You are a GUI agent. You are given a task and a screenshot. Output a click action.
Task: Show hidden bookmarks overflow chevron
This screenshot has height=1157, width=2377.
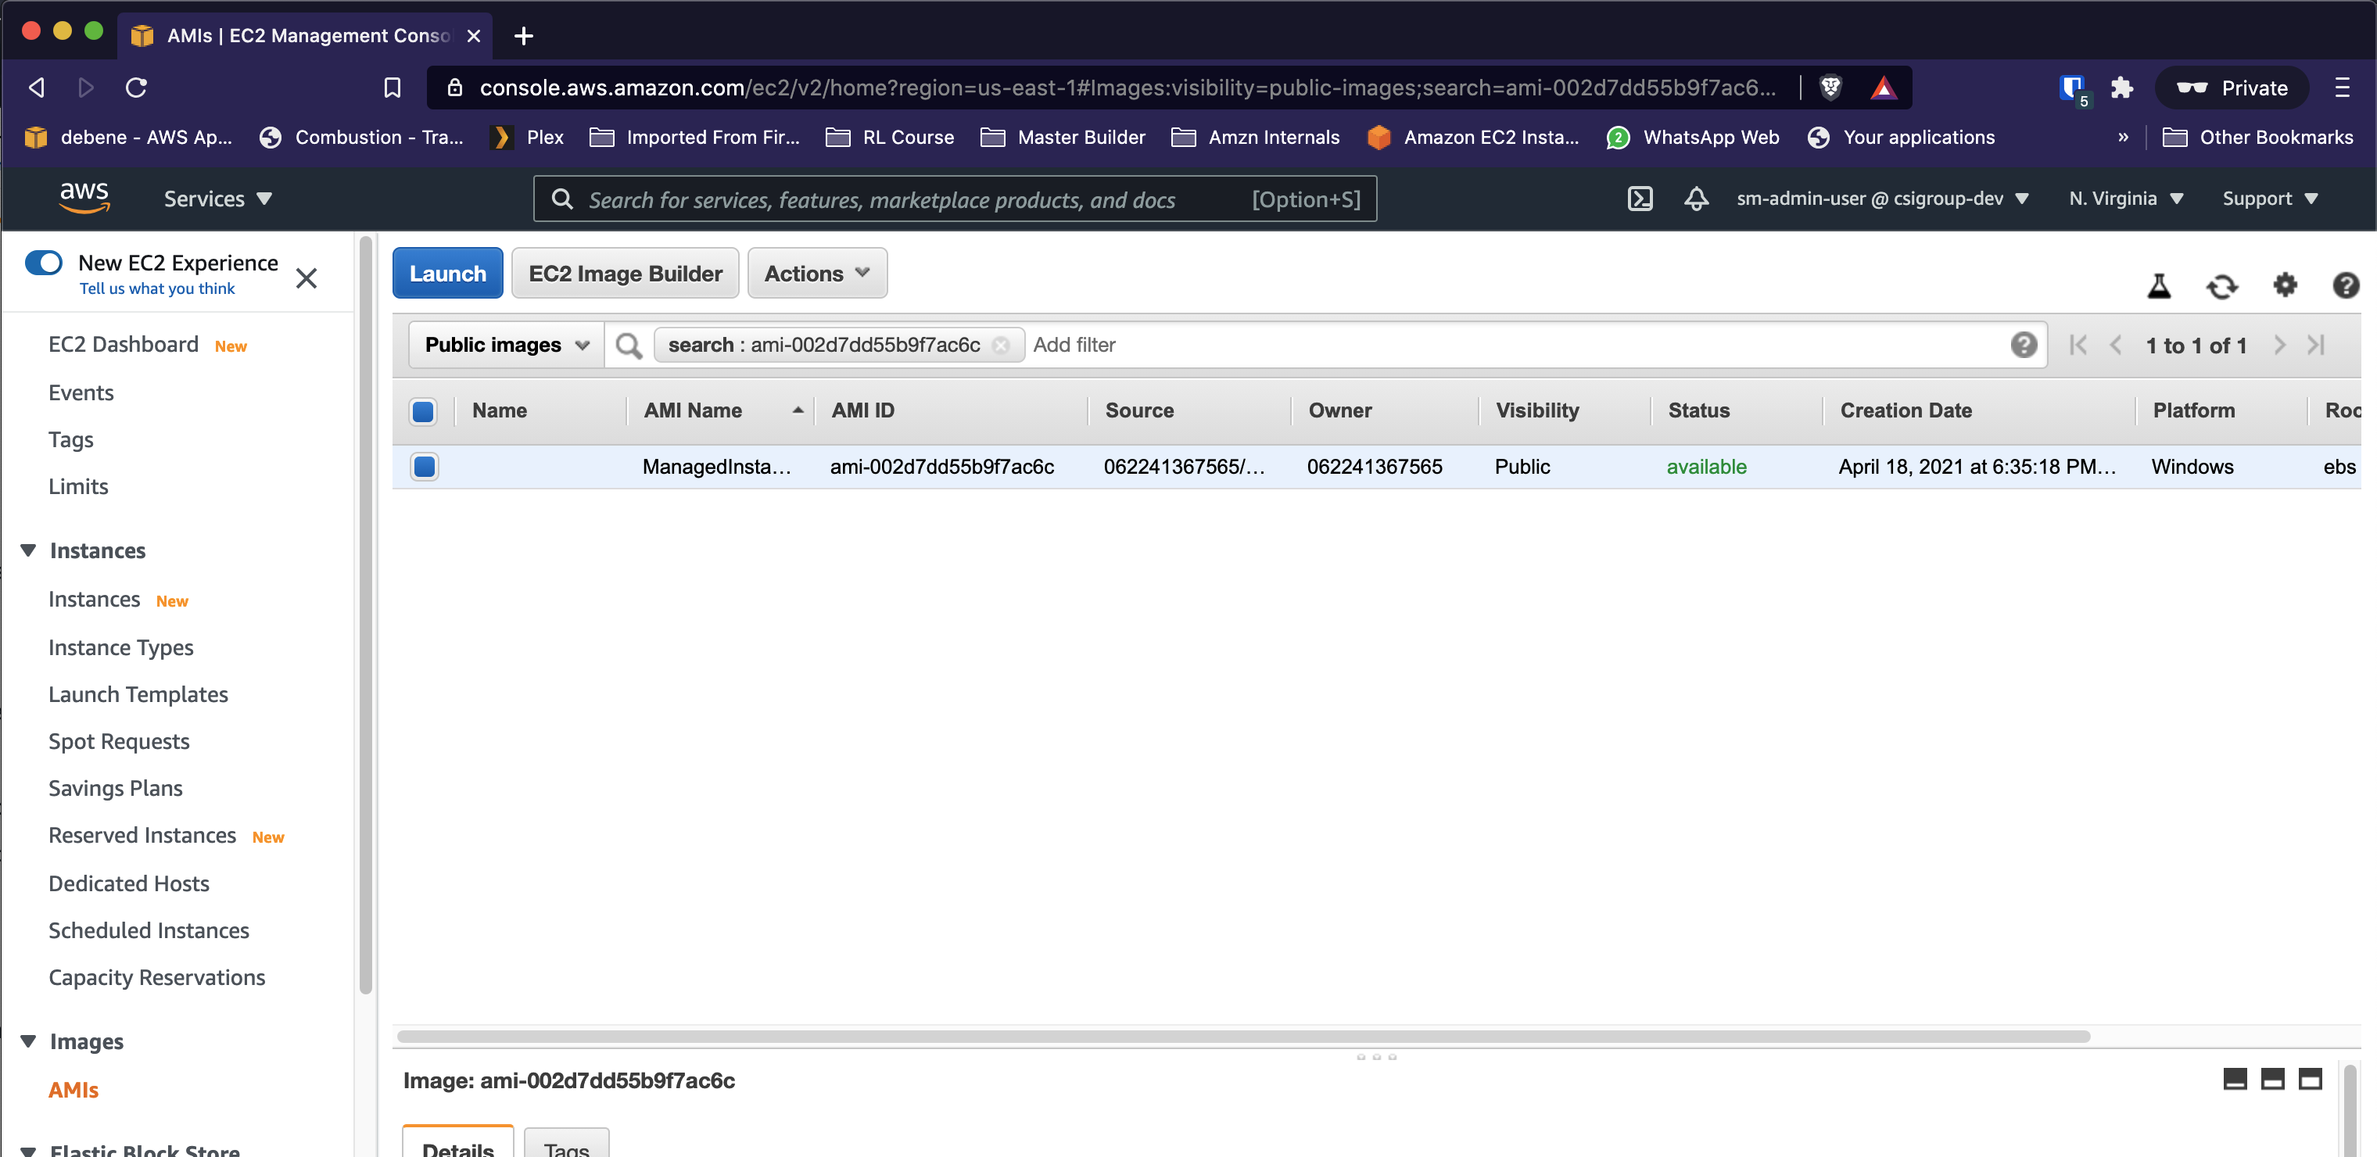coord(2123,138)
